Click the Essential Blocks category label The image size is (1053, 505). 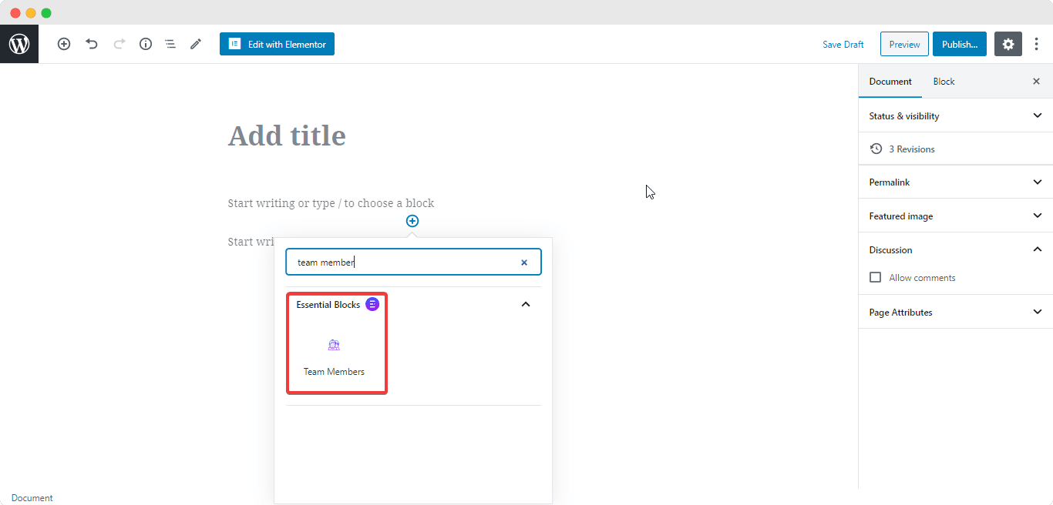(328, 305)
